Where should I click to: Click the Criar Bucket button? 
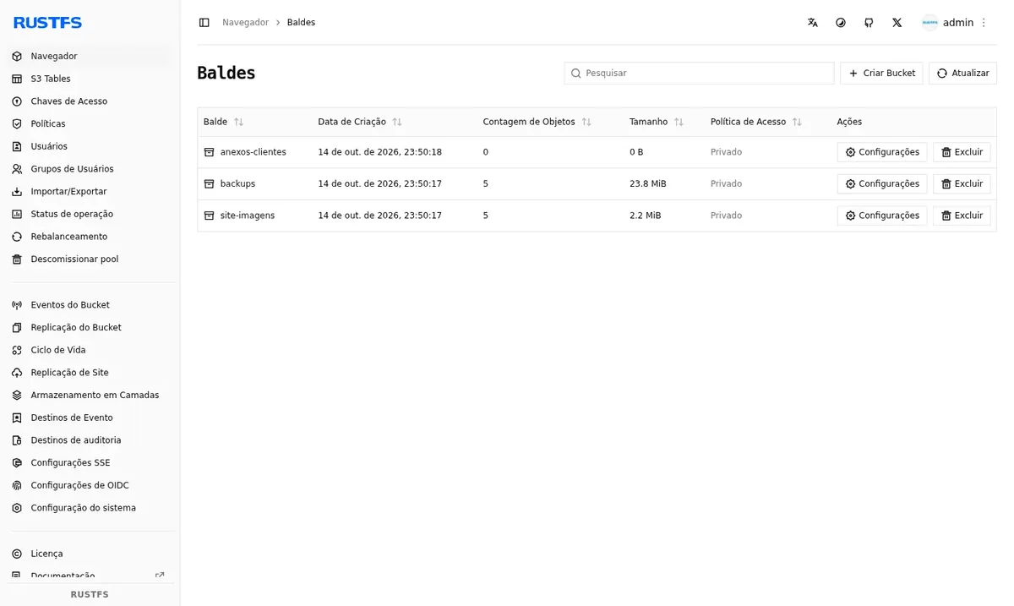coord(881,73)
